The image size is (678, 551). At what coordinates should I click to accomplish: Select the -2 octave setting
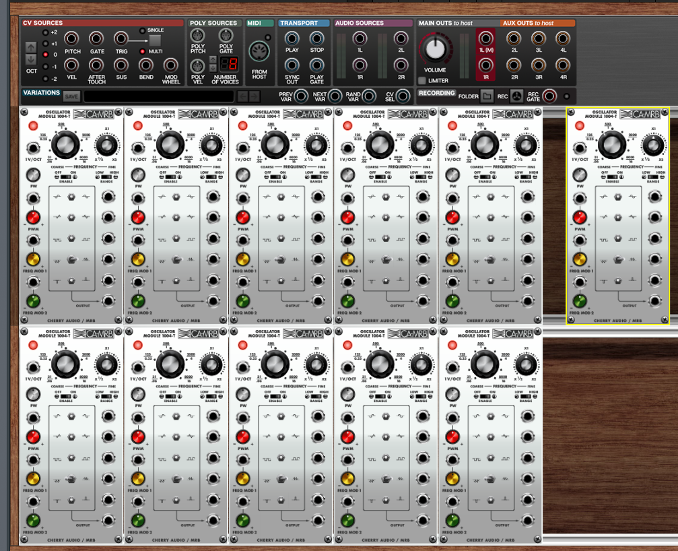(x=45, y=79)
